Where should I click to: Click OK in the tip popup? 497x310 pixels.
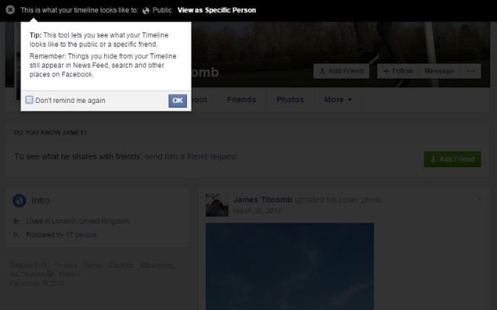[x=177, y=101]
